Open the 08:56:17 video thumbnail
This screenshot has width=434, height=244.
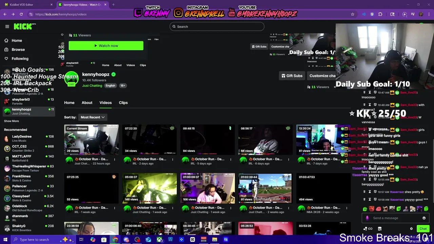pos(265,140)
